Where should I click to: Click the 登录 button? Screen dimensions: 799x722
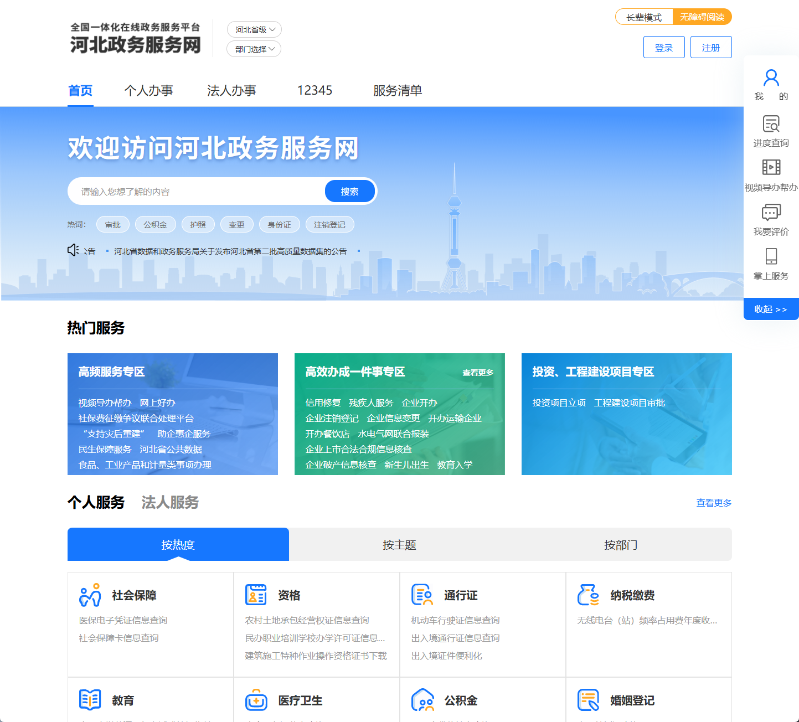tap(663, 47)
